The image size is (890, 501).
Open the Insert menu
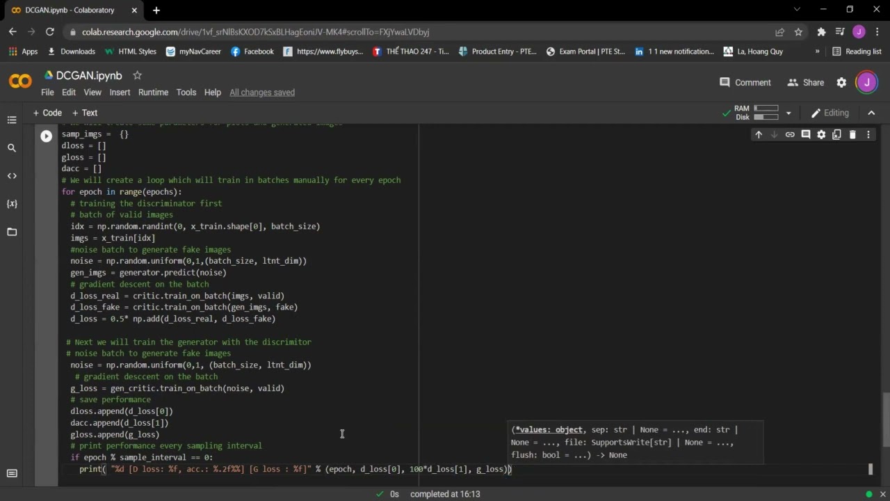click(120, 93)
